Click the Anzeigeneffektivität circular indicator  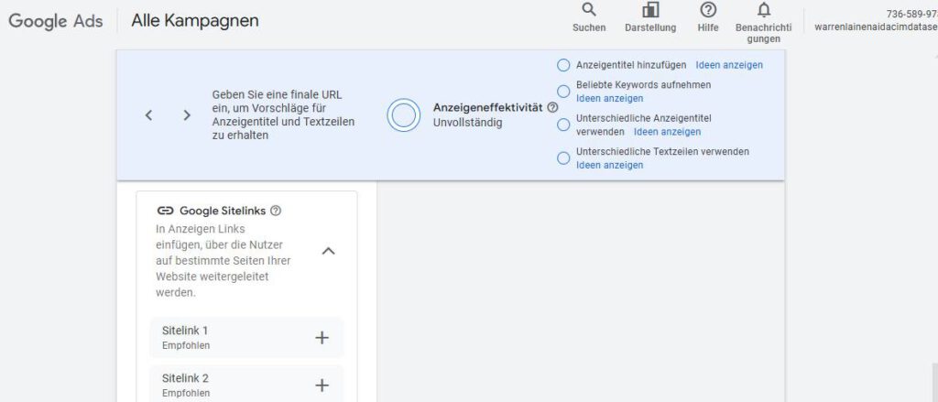pos(404,114)
